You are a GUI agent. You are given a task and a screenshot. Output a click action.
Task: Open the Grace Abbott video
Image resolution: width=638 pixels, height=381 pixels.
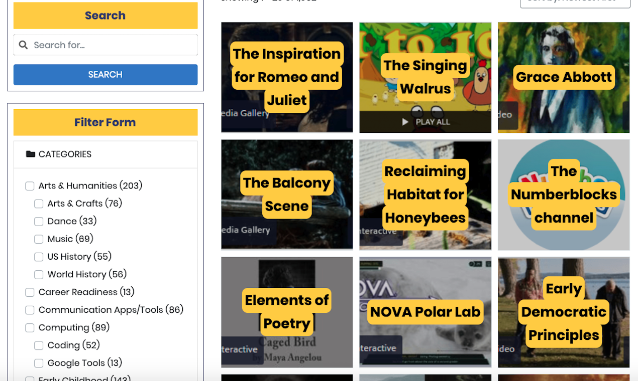point(564,77)
